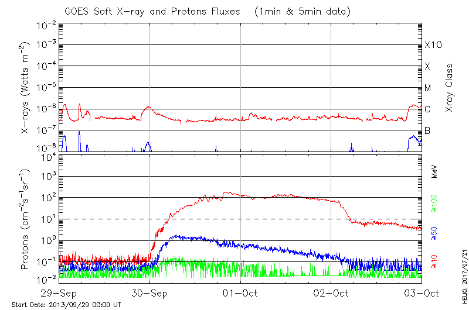Click the Protons y-axis label
The height and width of the screenshot is (310, 469).
[26, 219]
